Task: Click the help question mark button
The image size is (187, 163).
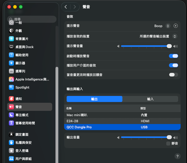Action: pyautogui.click(x=177, y=156)
